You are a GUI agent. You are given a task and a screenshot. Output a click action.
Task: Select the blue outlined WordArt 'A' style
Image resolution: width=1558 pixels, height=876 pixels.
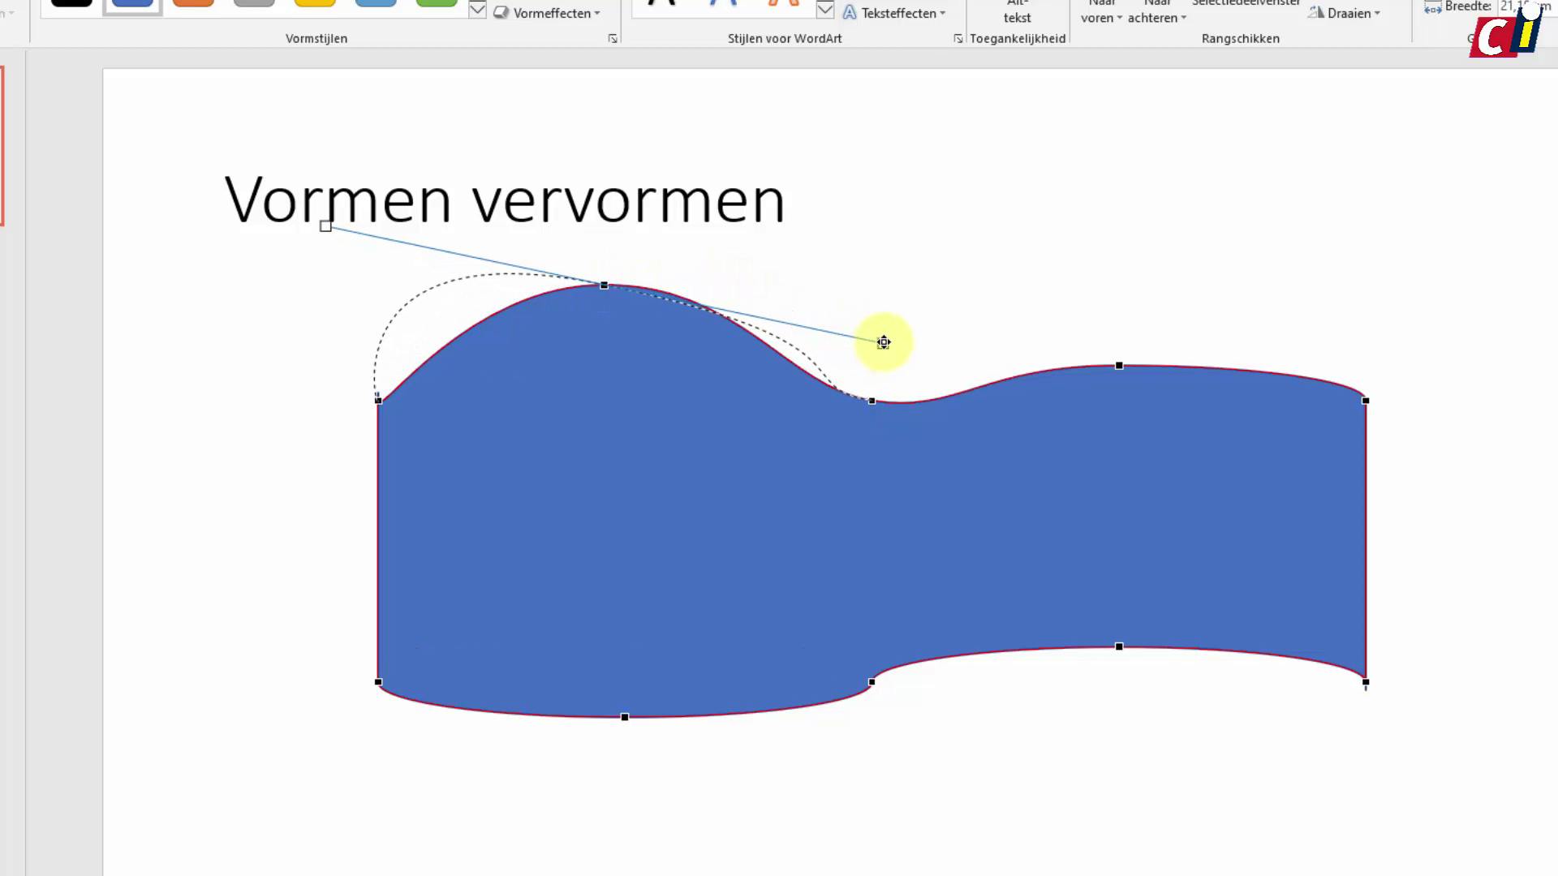722,4
